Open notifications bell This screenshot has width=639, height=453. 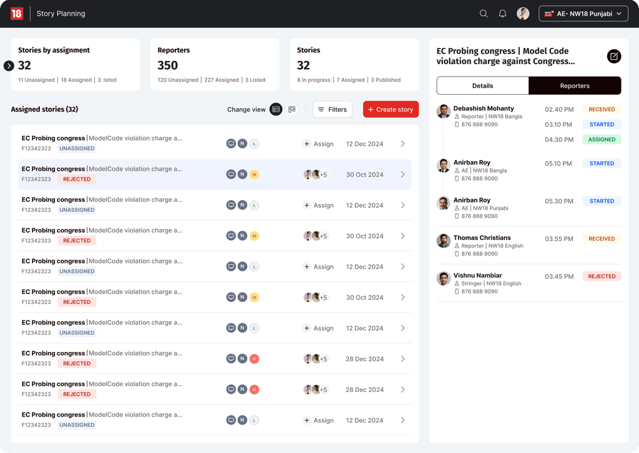(x=502, y=14)
